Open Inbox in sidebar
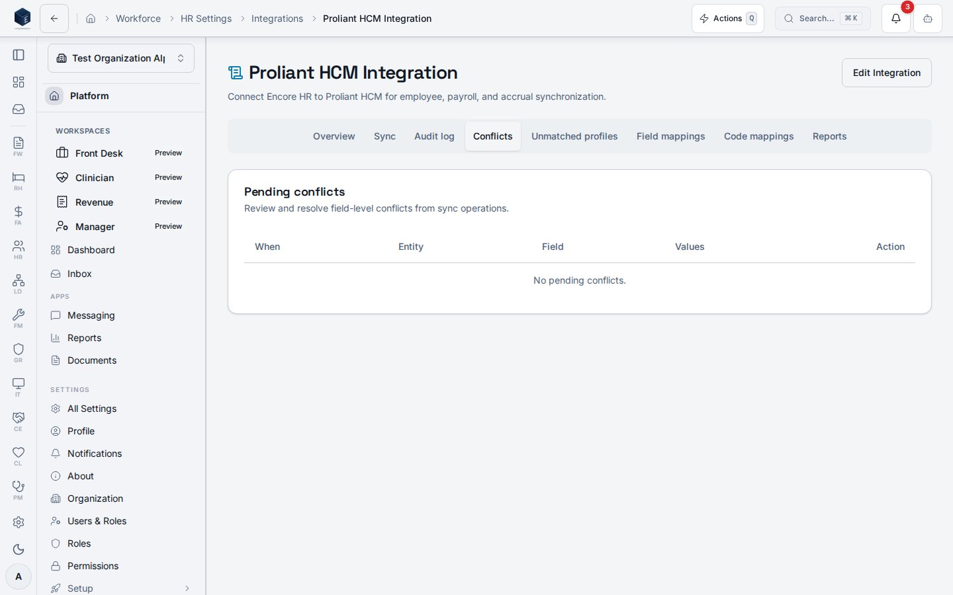 121,274
